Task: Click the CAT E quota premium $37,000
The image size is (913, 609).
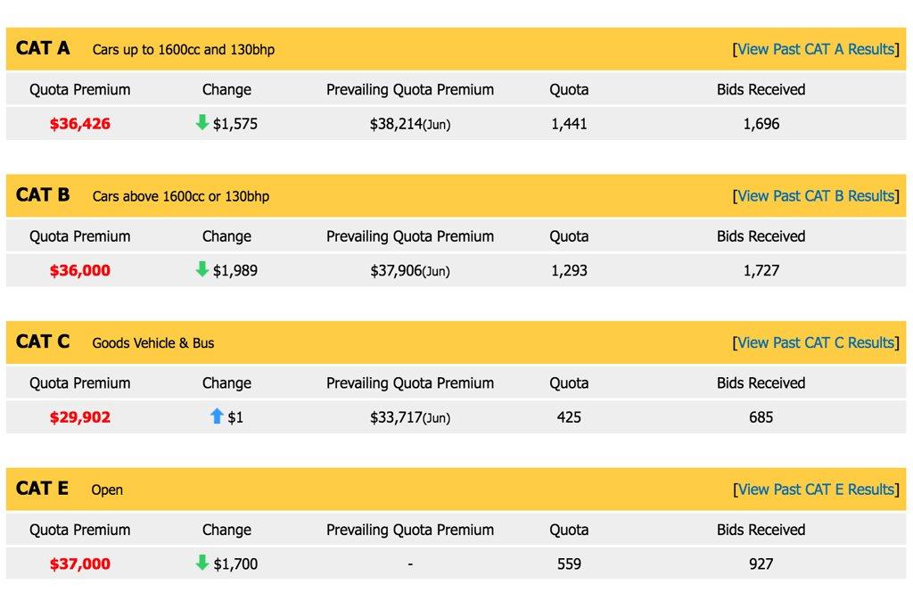Action: [x=80, y=564]
